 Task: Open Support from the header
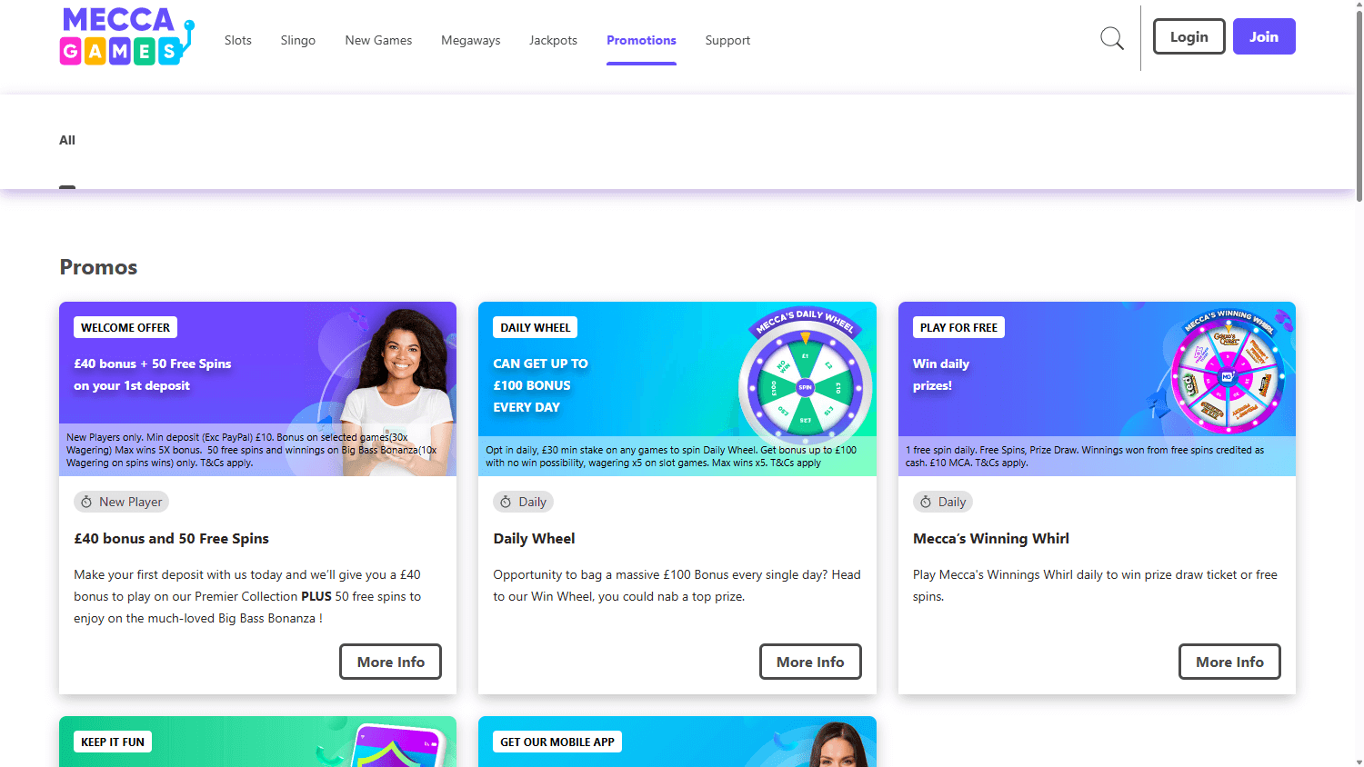(727, 40)
